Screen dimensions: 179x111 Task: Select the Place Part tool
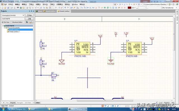coord(102,8)
